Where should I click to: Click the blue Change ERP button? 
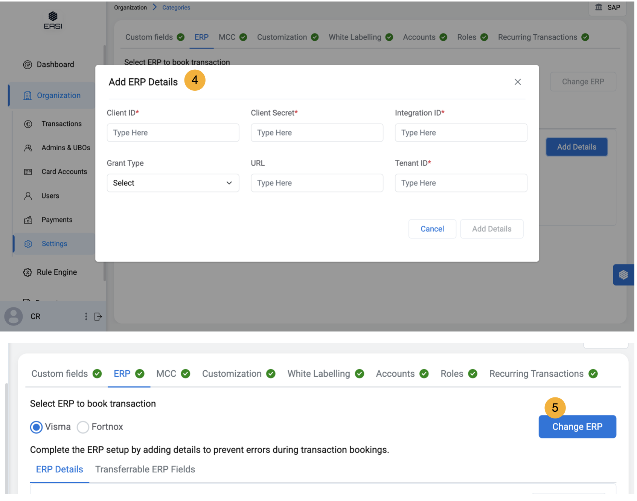(577, 427)
